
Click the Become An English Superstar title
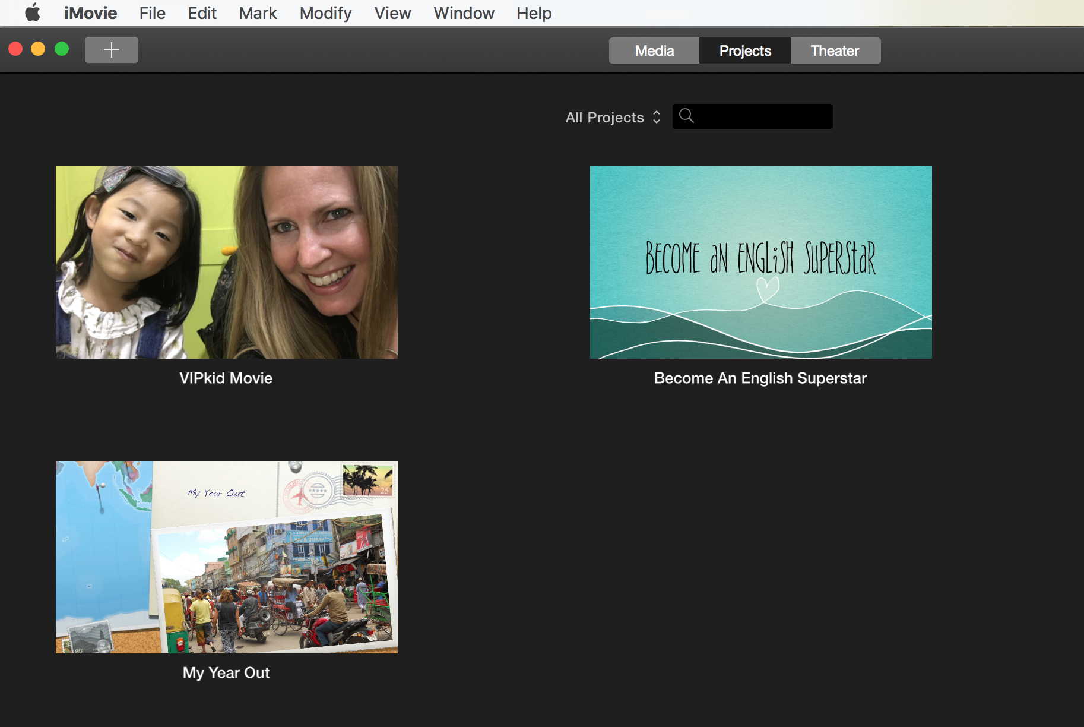point(760,378)
